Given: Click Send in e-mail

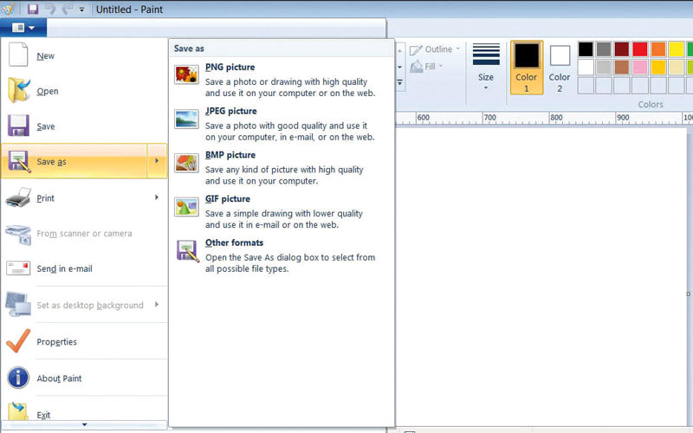Looking at the screenshot, I should 64,269.
